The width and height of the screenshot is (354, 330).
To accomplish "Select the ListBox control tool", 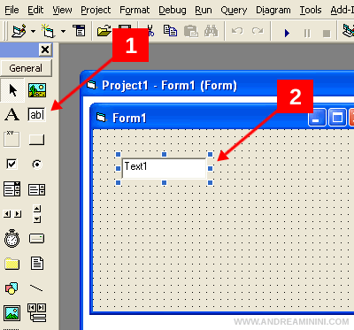I will point(37,189).
